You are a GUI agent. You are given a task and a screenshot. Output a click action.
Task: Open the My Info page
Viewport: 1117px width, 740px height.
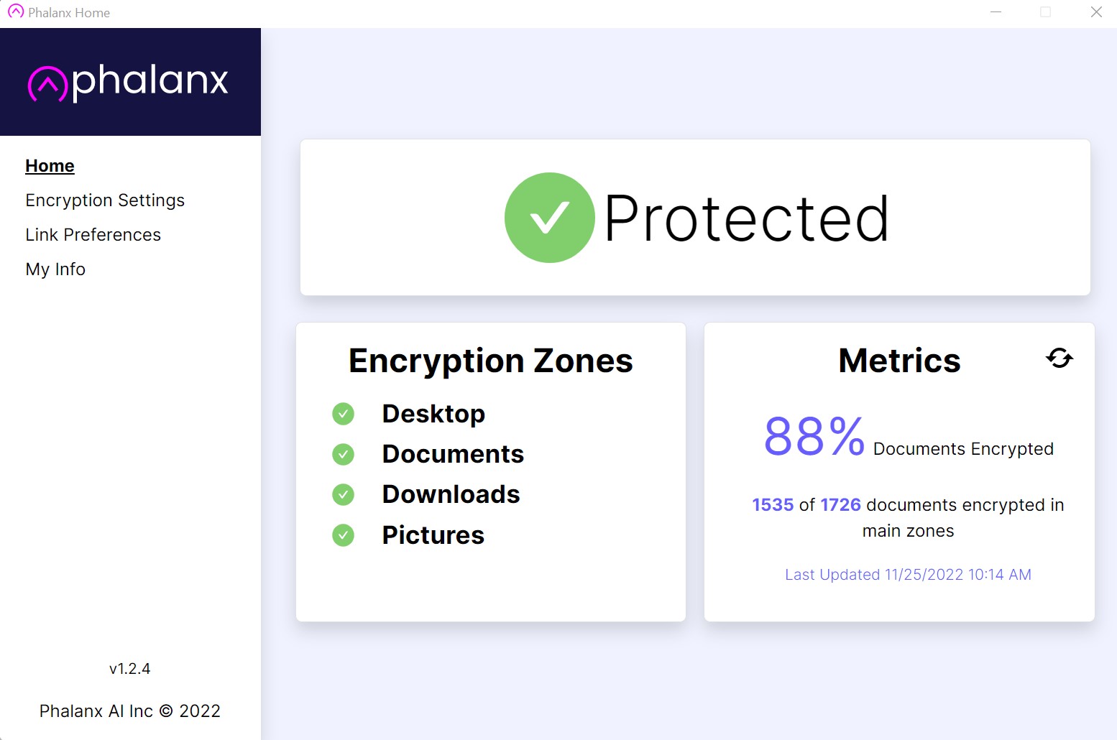pyautogui.click(x=55, y=269)
